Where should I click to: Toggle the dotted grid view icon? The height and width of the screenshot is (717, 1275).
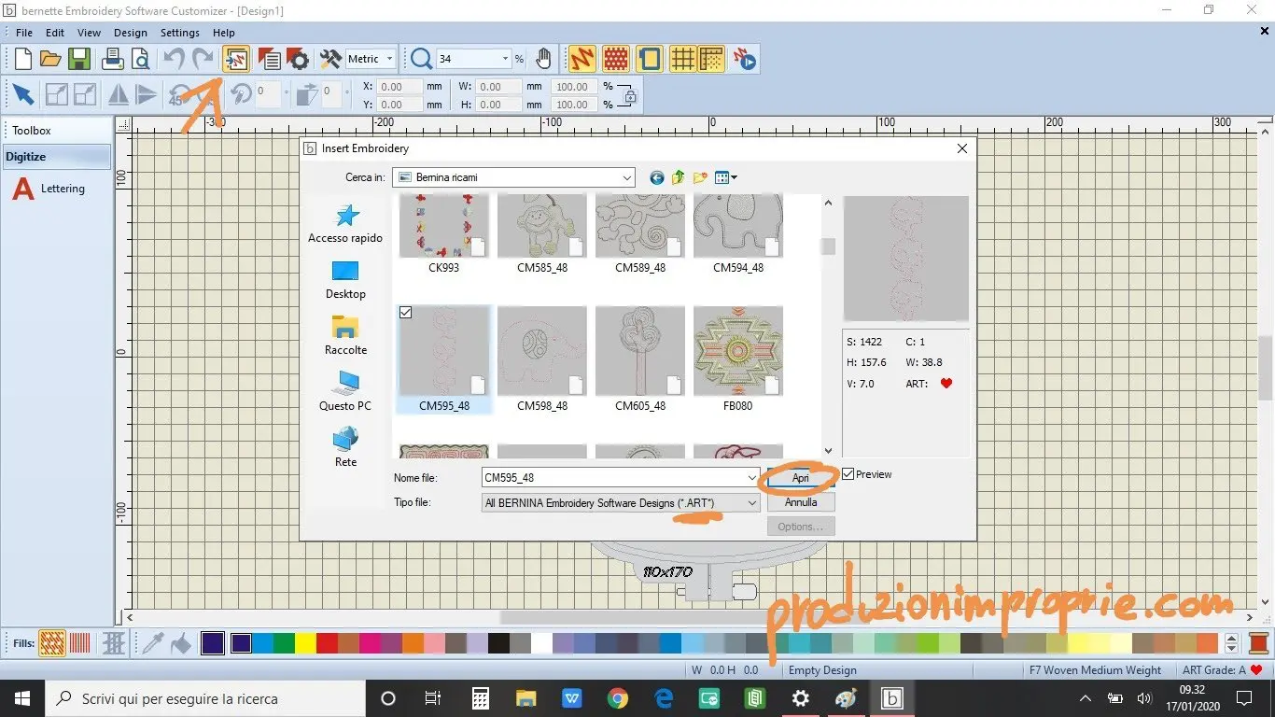(711, 59)
